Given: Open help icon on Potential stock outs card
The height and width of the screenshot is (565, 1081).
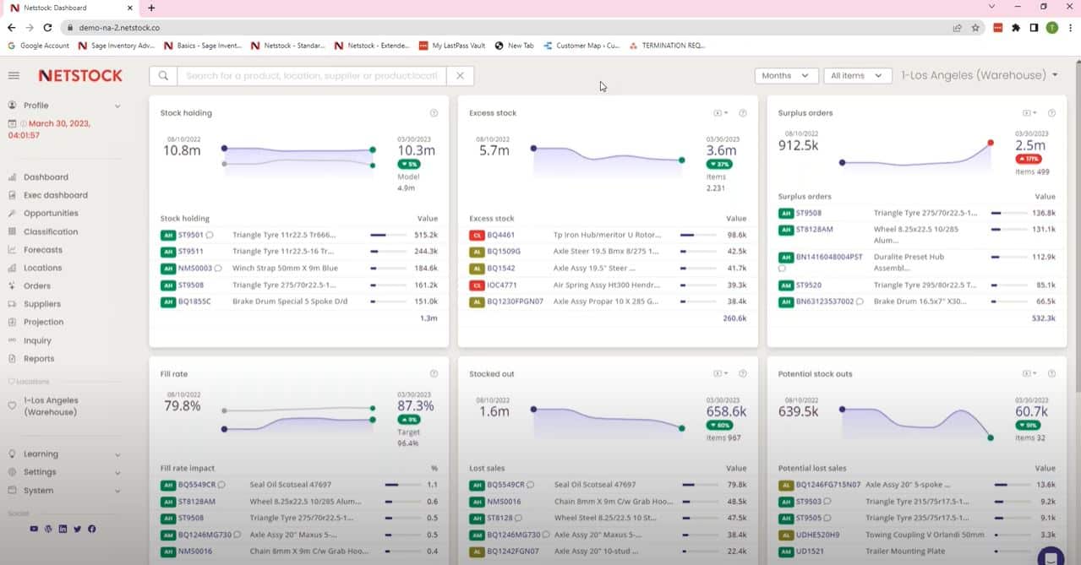Looking at the screenshot, I should coord(1051,374).
